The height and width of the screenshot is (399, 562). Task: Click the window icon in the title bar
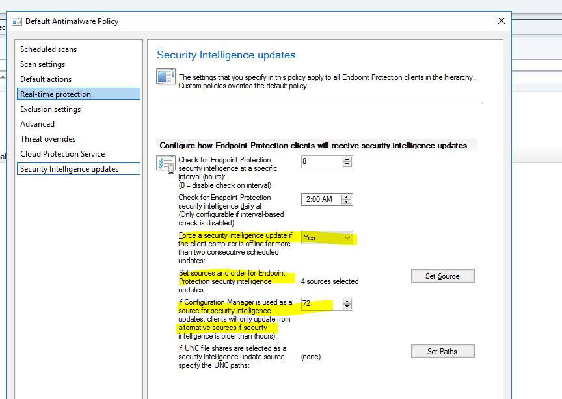click(17, 22)
